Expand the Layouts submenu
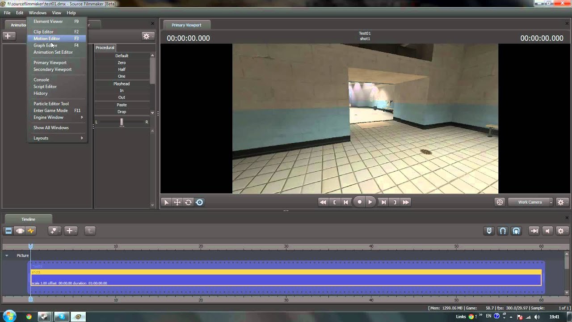Image resolution: width=572 pixels, height=322 pixels. click(x=57, y=138)
